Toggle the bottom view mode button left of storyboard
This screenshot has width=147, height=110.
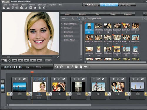click(3, 91)
